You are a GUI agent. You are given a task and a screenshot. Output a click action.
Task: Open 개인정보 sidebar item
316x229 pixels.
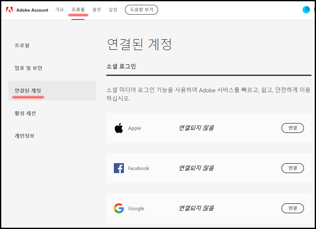[x=25, y=136]
